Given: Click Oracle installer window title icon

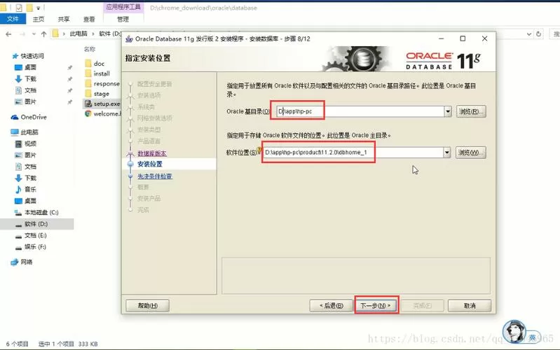Looking at the screenshot, I should (x=129, y=38).
